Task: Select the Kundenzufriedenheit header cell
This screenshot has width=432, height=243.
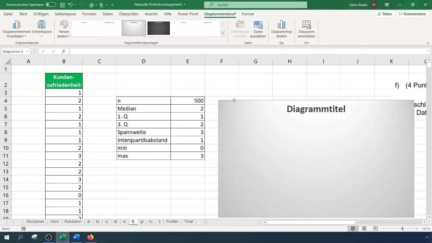Action: (x=64, y=81)
